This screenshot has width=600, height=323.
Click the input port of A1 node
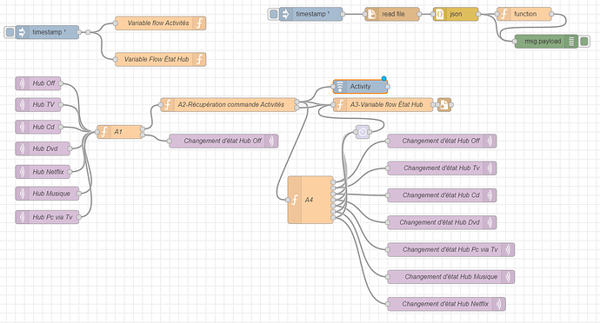coord(97,132)
